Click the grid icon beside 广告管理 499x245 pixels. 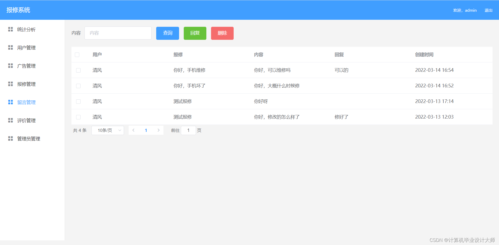pos(10,66)
